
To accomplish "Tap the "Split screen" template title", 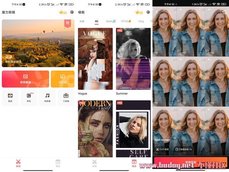I will [x=162, y=140].
